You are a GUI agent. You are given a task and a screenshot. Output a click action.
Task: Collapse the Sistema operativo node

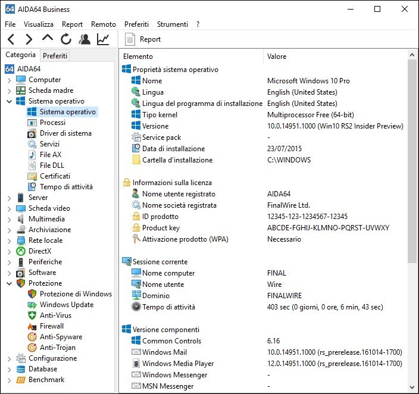[10, 101]
